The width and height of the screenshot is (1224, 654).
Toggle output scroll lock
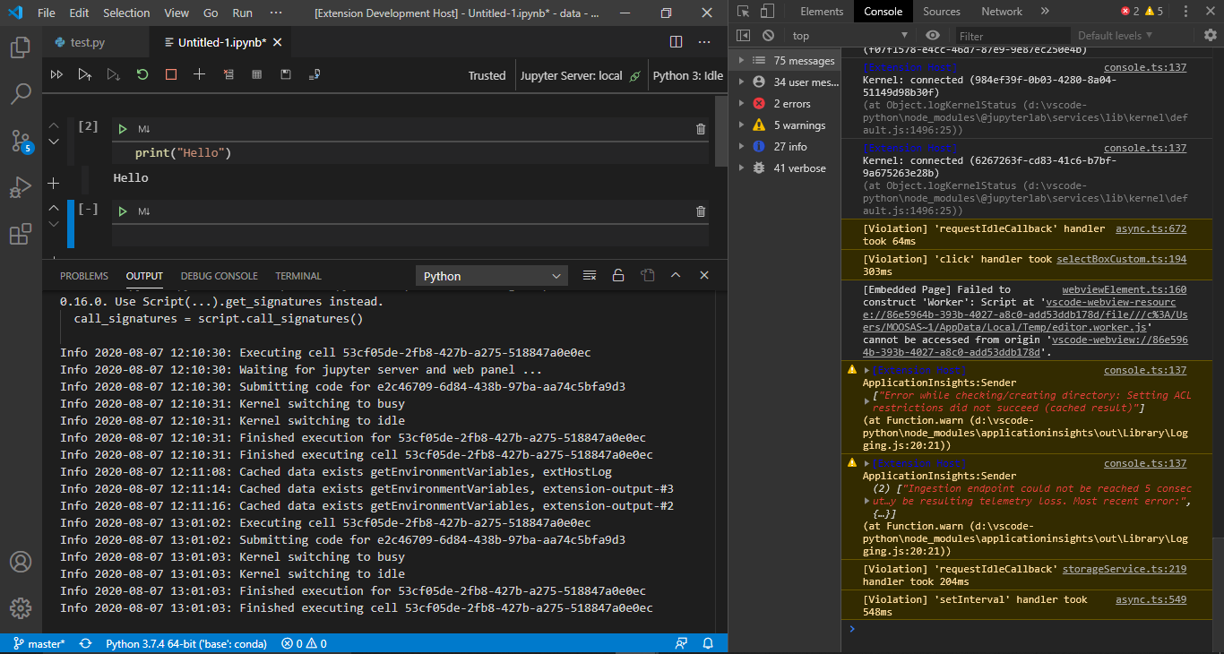[618, 275]
